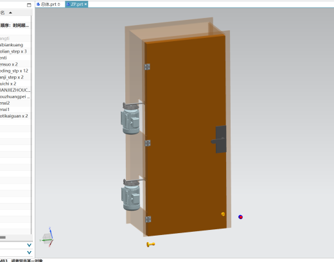Click the name column sort arrow

(10, 13)
